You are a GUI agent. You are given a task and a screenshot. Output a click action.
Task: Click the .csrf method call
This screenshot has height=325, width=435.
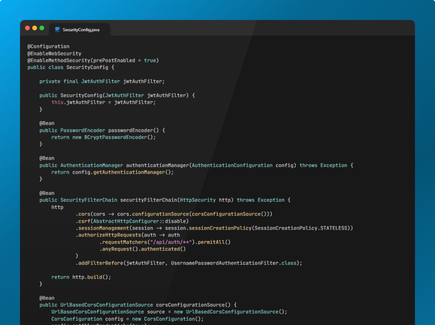click(83, 221)
